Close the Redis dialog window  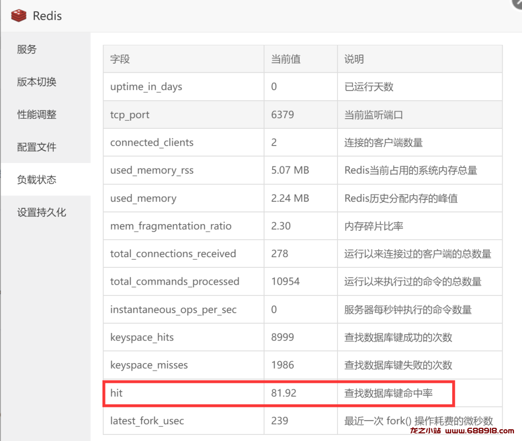click(x=518, y=4)
